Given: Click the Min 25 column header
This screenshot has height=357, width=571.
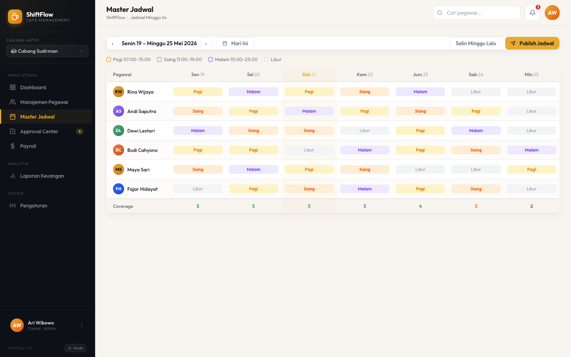Looking at the screenshot, I should pos(531,75).
